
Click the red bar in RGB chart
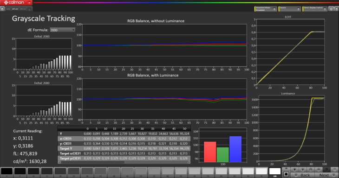[x=210, y=152]
